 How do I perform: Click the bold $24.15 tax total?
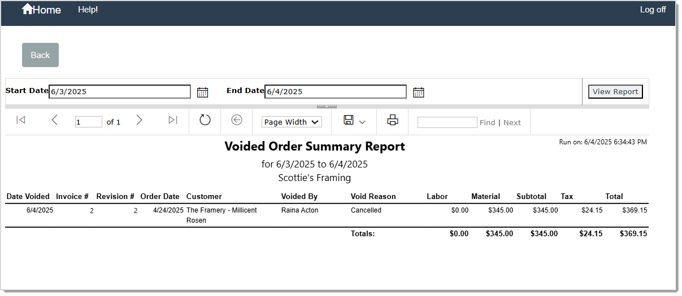[x=591, y=233]
